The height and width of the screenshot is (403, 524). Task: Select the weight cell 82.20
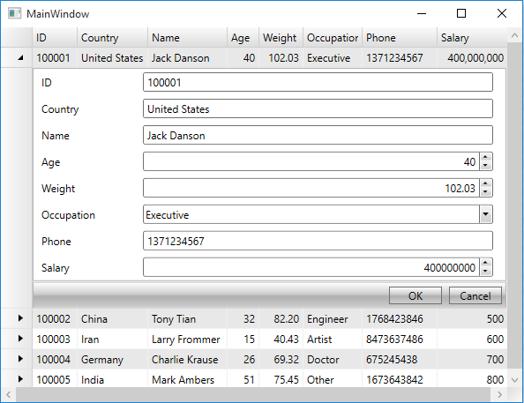coord(281,319)
